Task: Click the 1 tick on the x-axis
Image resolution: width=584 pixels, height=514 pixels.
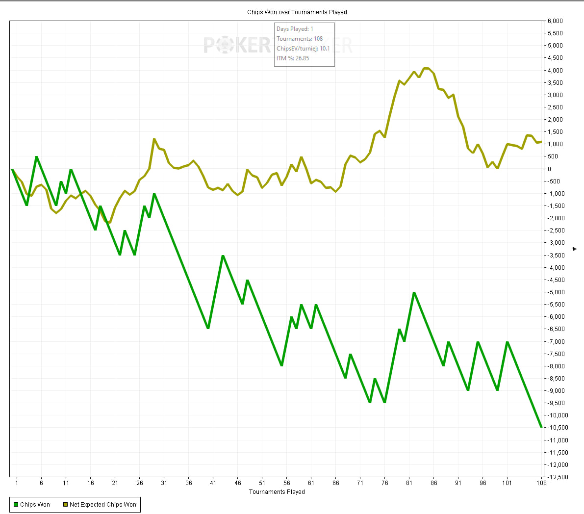Action: tap(17, 483)
